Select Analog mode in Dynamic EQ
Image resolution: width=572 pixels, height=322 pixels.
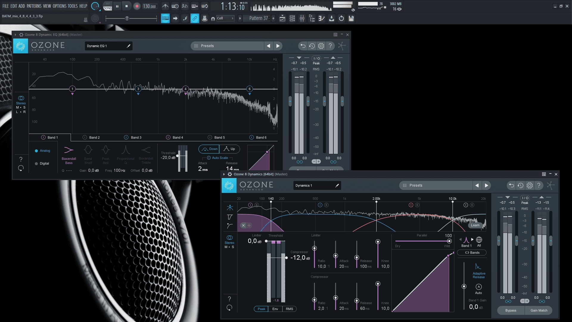42,151
